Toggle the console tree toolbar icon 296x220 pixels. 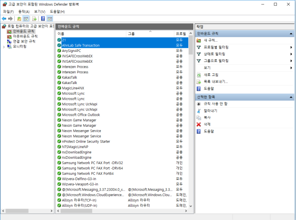coord(26,19)
